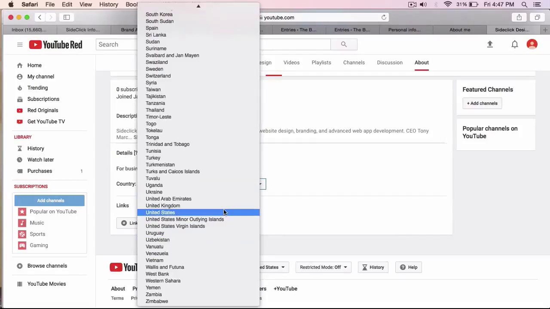Show all tabs icon in Safari
The height and width of the screenshot is (309, 550).
coord(538,17)
